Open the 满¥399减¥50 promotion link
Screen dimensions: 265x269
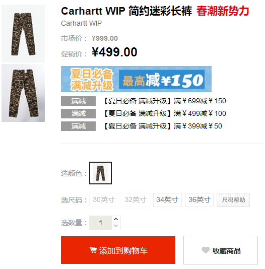coord(163,126)
